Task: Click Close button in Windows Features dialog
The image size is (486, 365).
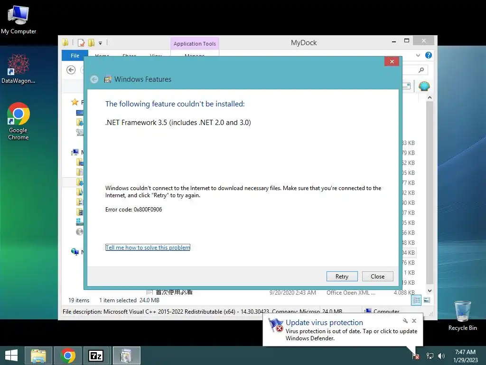Action: 377,276
